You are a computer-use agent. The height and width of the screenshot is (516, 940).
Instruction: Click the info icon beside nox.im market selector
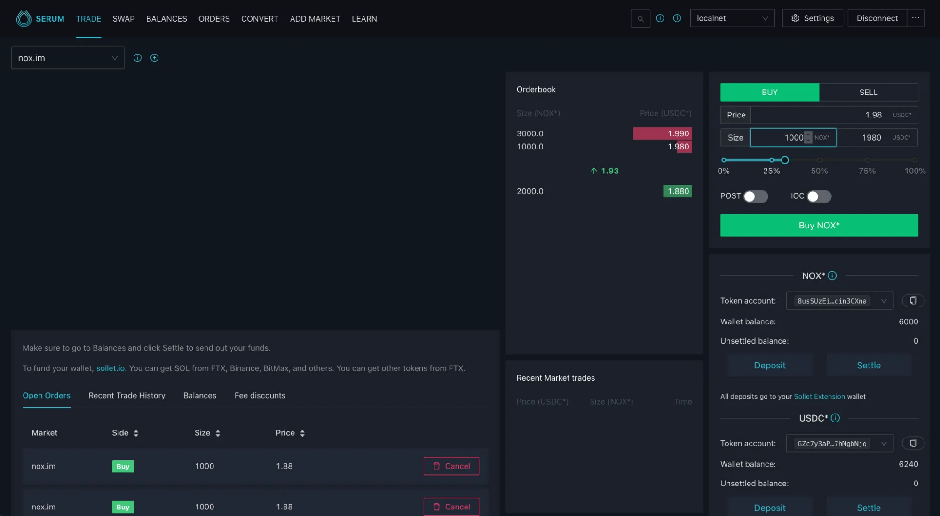[x=137, y=58]
